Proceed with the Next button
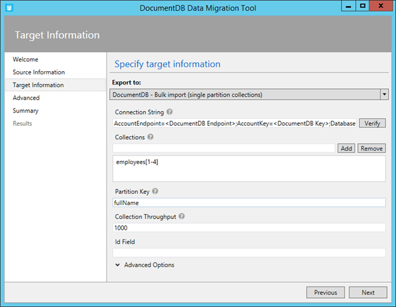Screen dimensions: 396x307 (x=368, y=292)
